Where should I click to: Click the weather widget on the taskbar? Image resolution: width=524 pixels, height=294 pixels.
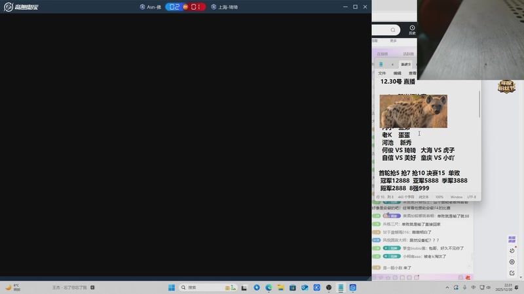[x=13, y=287]
